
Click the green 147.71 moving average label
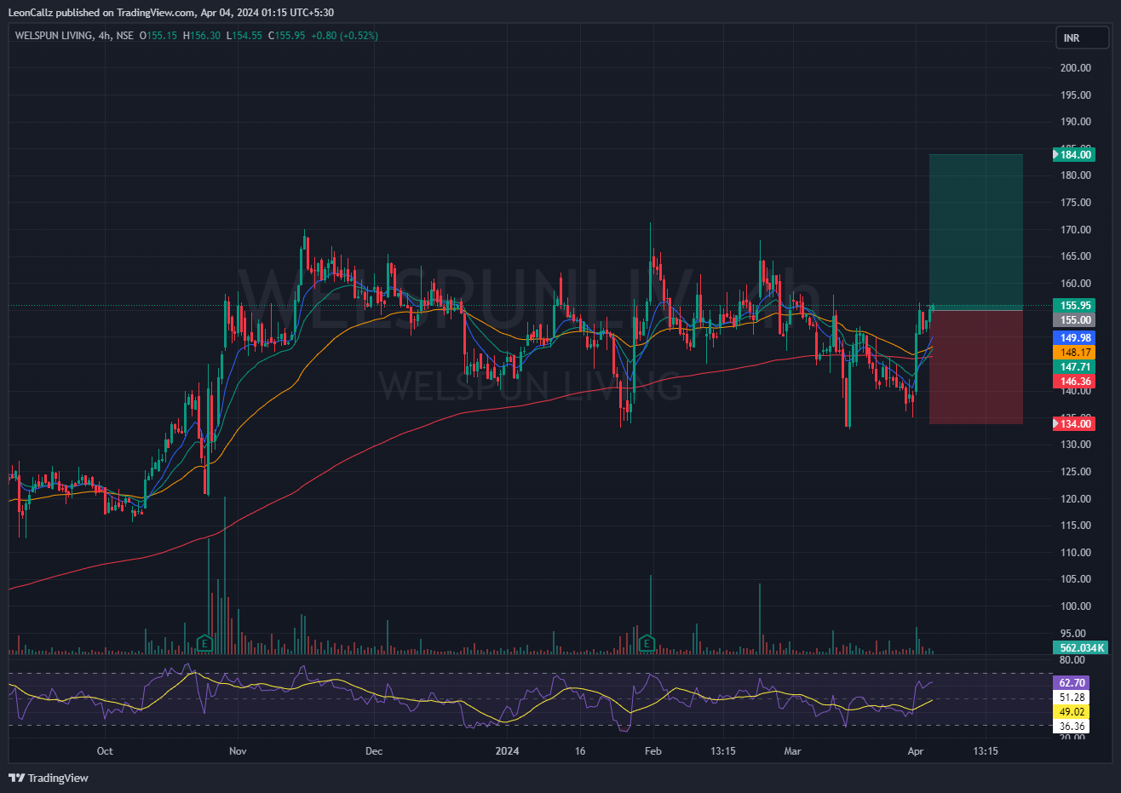tap(1075, 367)
